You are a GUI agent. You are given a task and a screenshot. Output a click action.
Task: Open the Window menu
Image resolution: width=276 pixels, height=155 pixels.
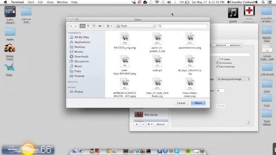point(62,2)
